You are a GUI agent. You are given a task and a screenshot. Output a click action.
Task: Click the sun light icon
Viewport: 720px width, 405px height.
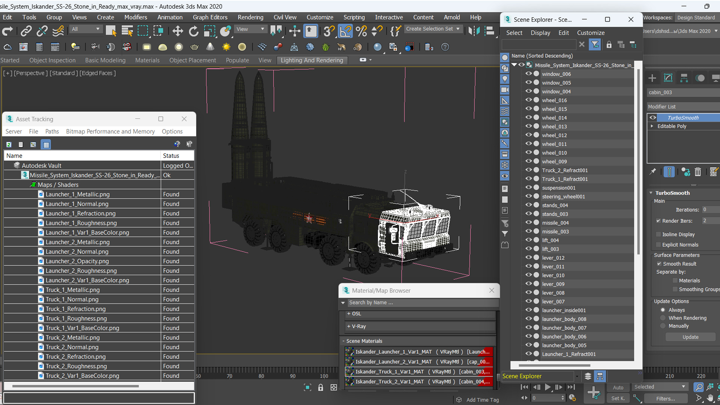[x=226, y=47]
